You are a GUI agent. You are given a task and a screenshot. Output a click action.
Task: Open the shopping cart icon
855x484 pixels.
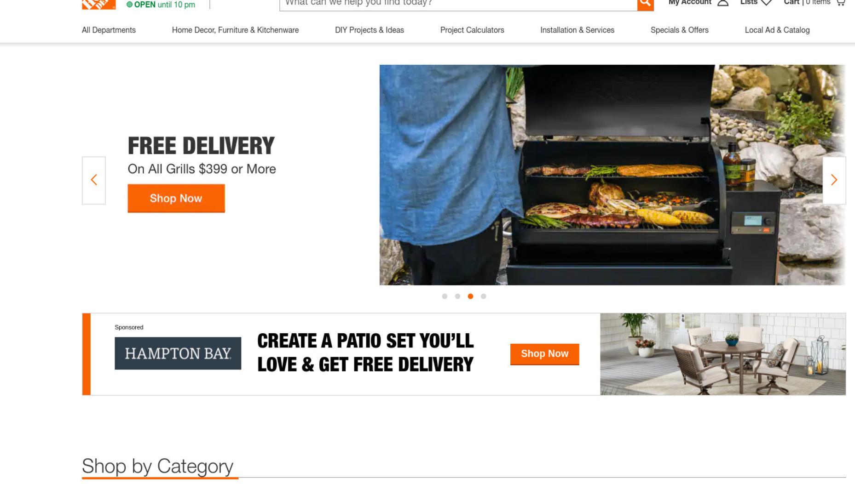pyautogui.click(x=841, y=3)
